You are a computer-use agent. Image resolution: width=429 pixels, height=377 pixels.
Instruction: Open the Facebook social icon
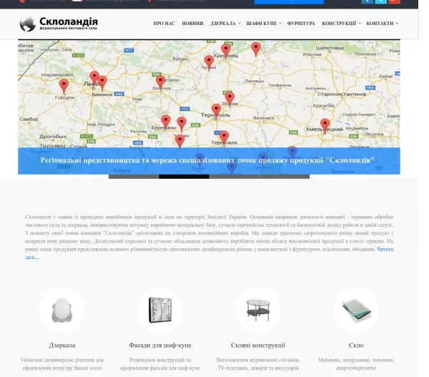(368, 1)
